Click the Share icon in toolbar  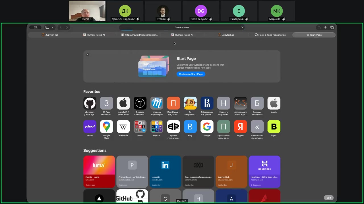(319, 27)
